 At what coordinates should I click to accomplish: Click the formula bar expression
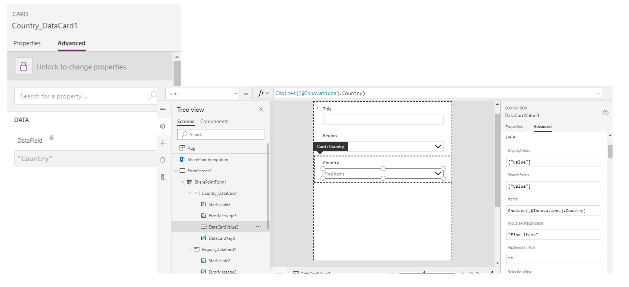pyautogui.click(x=320, y=93)
